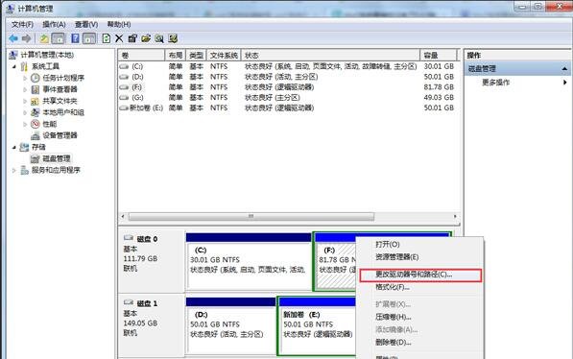Click the 服务和应用程序 icon in tree

pyautogui.click(x=24, y=170)
